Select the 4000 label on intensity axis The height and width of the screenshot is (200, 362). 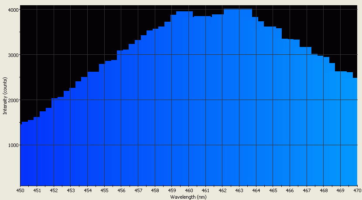pyautogui.click(x=13, y=10)
